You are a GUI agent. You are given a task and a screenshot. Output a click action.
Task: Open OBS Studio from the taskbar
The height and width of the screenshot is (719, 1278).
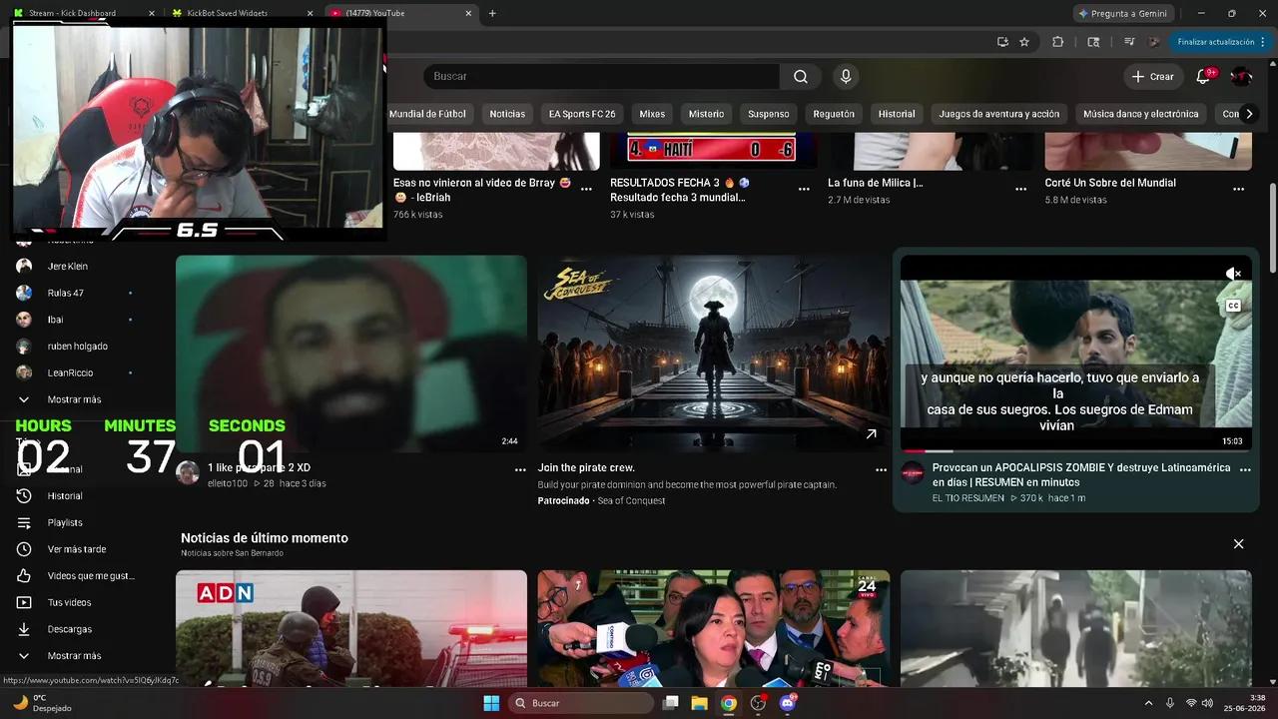[758, 703]
